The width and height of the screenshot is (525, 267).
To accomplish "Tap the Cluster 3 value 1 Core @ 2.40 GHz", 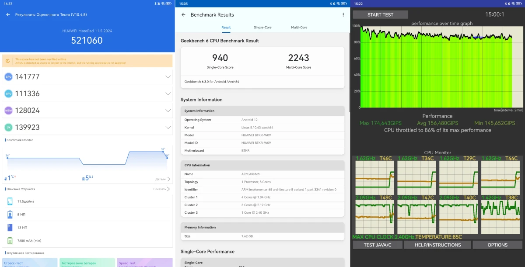I will point(255,212).
